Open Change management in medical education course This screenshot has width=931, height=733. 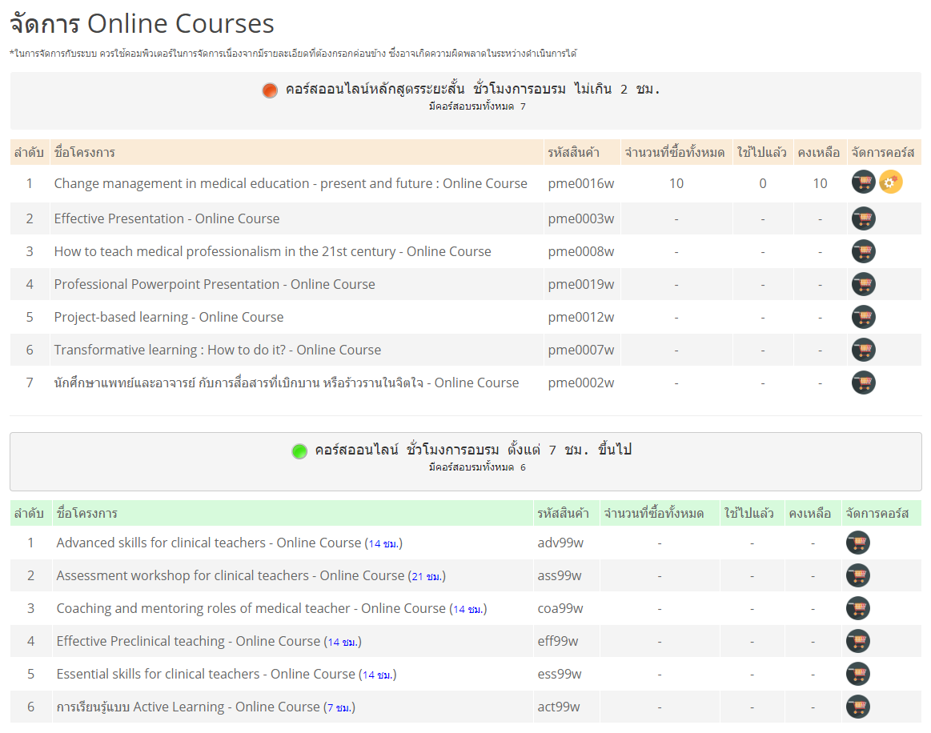click(x=291, y=183)
